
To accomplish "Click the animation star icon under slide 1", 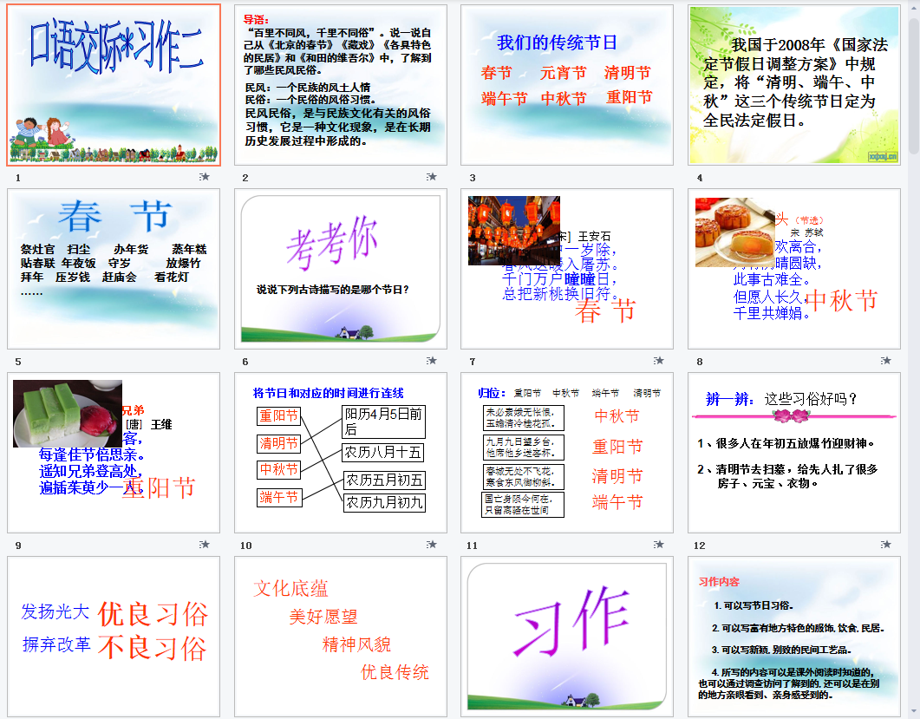I will [205, 177].
